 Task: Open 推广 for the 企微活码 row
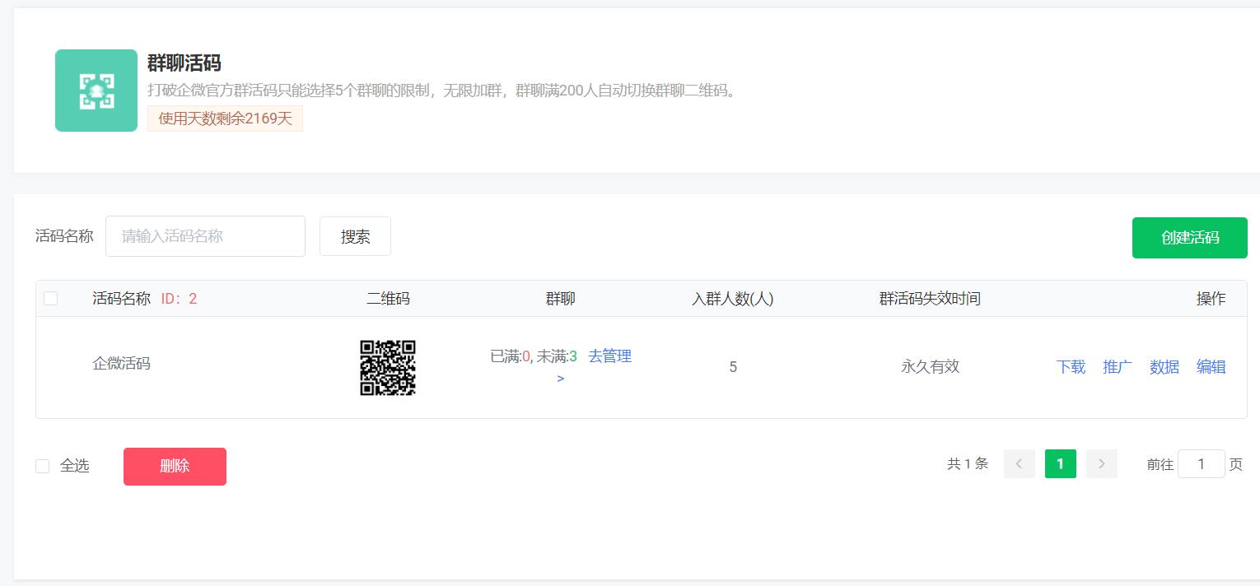pyautogui.click(x=1118, y=367)
